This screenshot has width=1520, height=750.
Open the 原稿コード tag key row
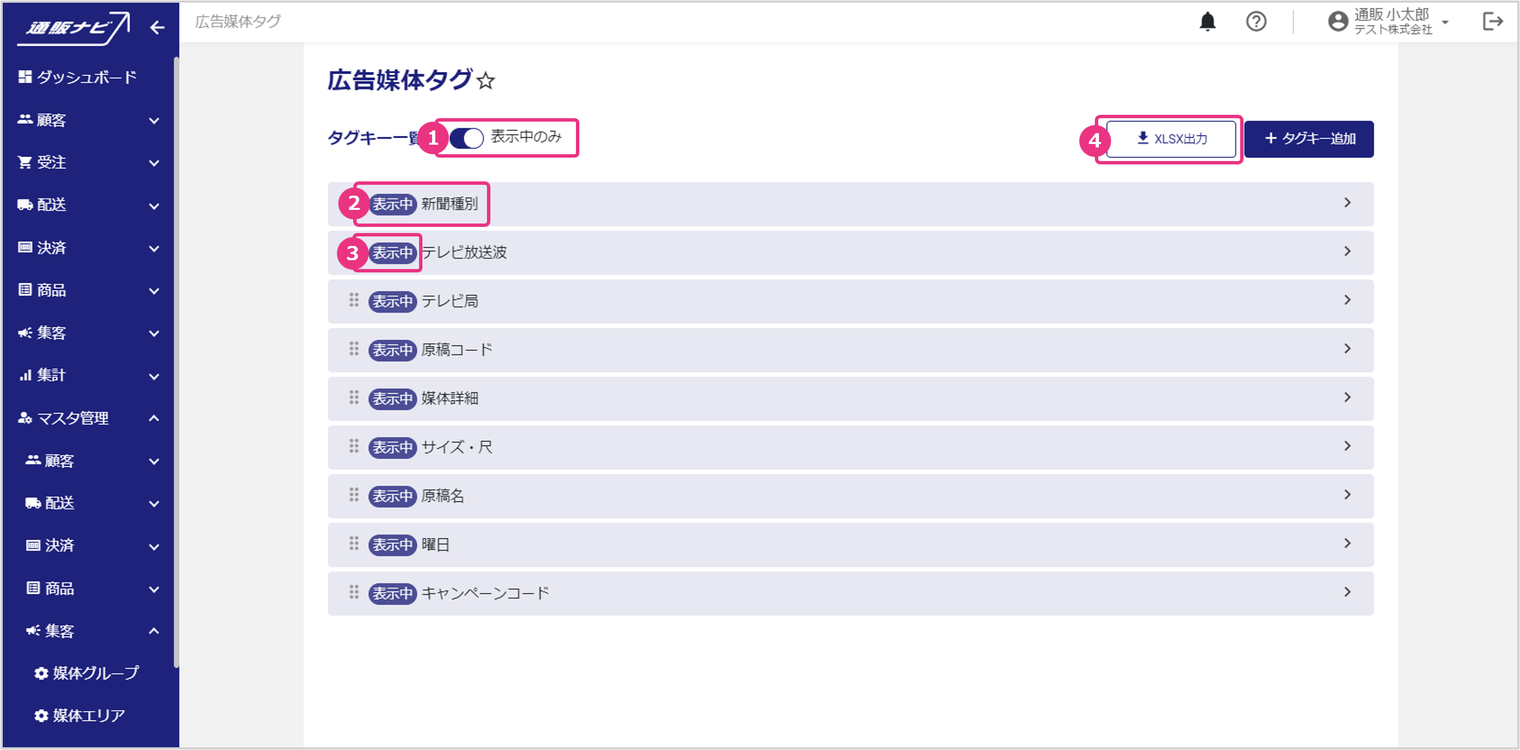coord(849,350)
